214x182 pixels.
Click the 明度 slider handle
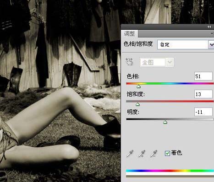coord(165,122)
